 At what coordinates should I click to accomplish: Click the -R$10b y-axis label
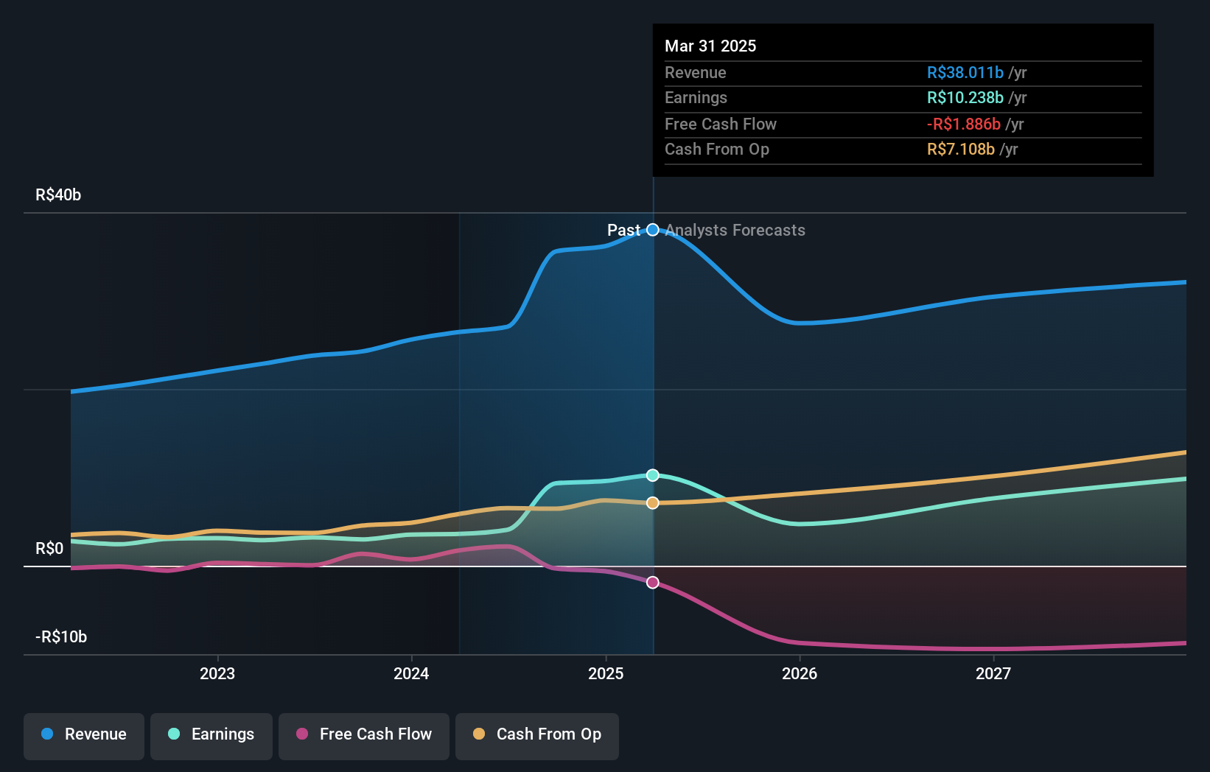61,636
